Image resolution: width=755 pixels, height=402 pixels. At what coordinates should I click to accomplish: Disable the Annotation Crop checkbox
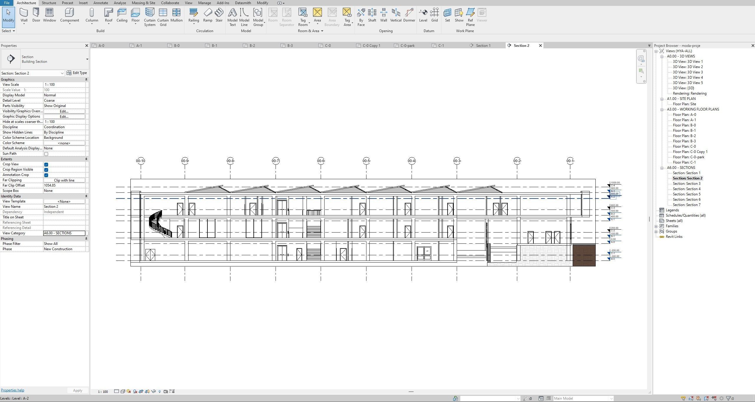click(x=46, y=175)
